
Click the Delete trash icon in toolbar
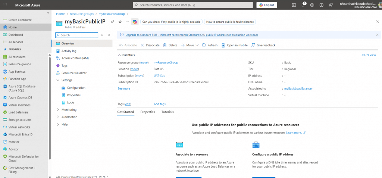tap(170, 45)
